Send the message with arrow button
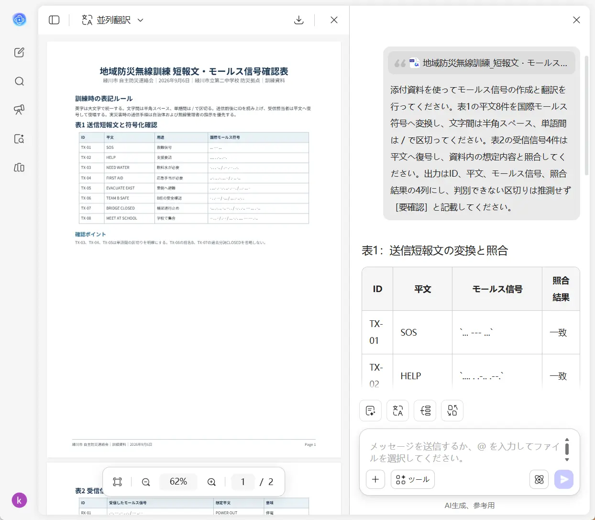 (564, 479)
